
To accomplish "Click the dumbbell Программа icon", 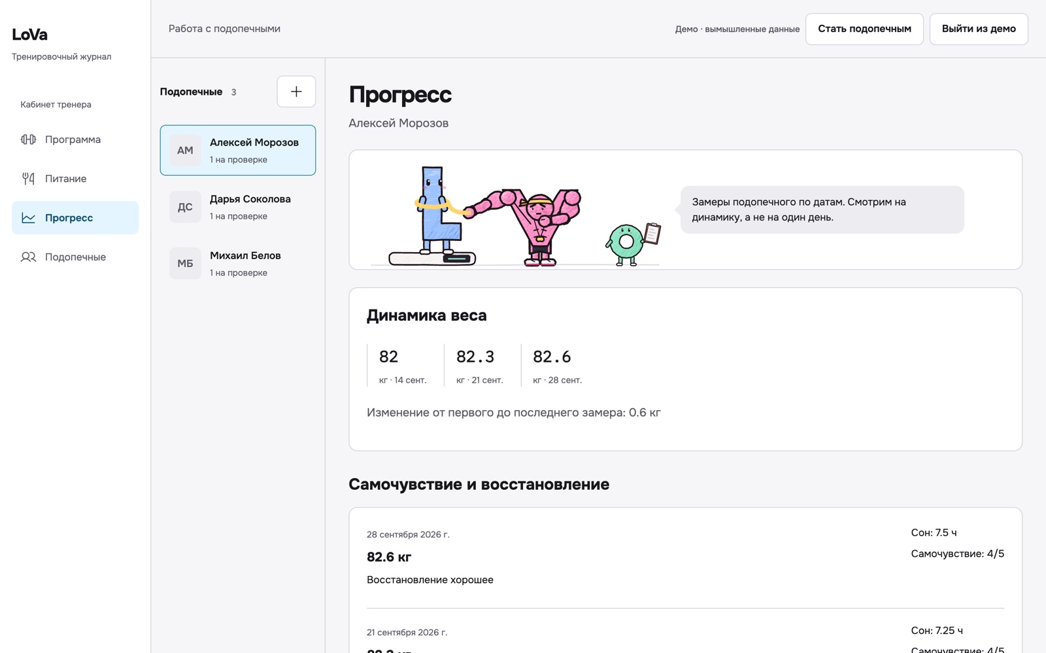I will click(x=28, y=139).
